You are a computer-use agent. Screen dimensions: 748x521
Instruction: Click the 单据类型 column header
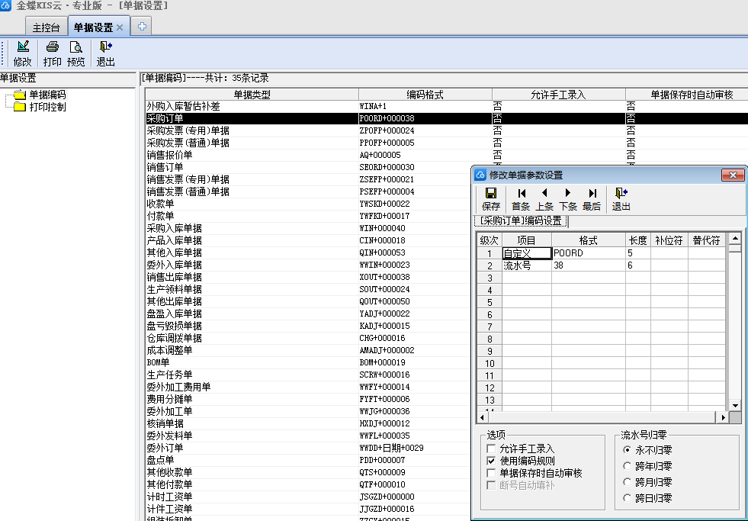pos(252,95)
